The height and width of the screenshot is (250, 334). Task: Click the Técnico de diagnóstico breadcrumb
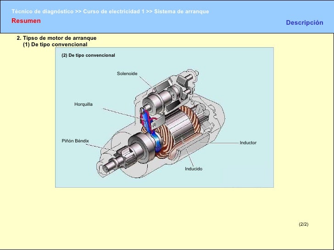click(x=42, y=11)
